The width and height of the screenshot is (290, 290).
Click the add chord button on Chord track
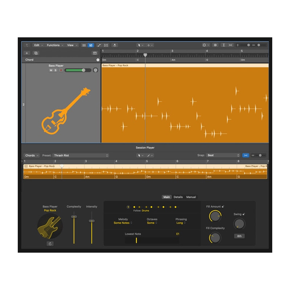pyautogui.click(x=98, y=60)
